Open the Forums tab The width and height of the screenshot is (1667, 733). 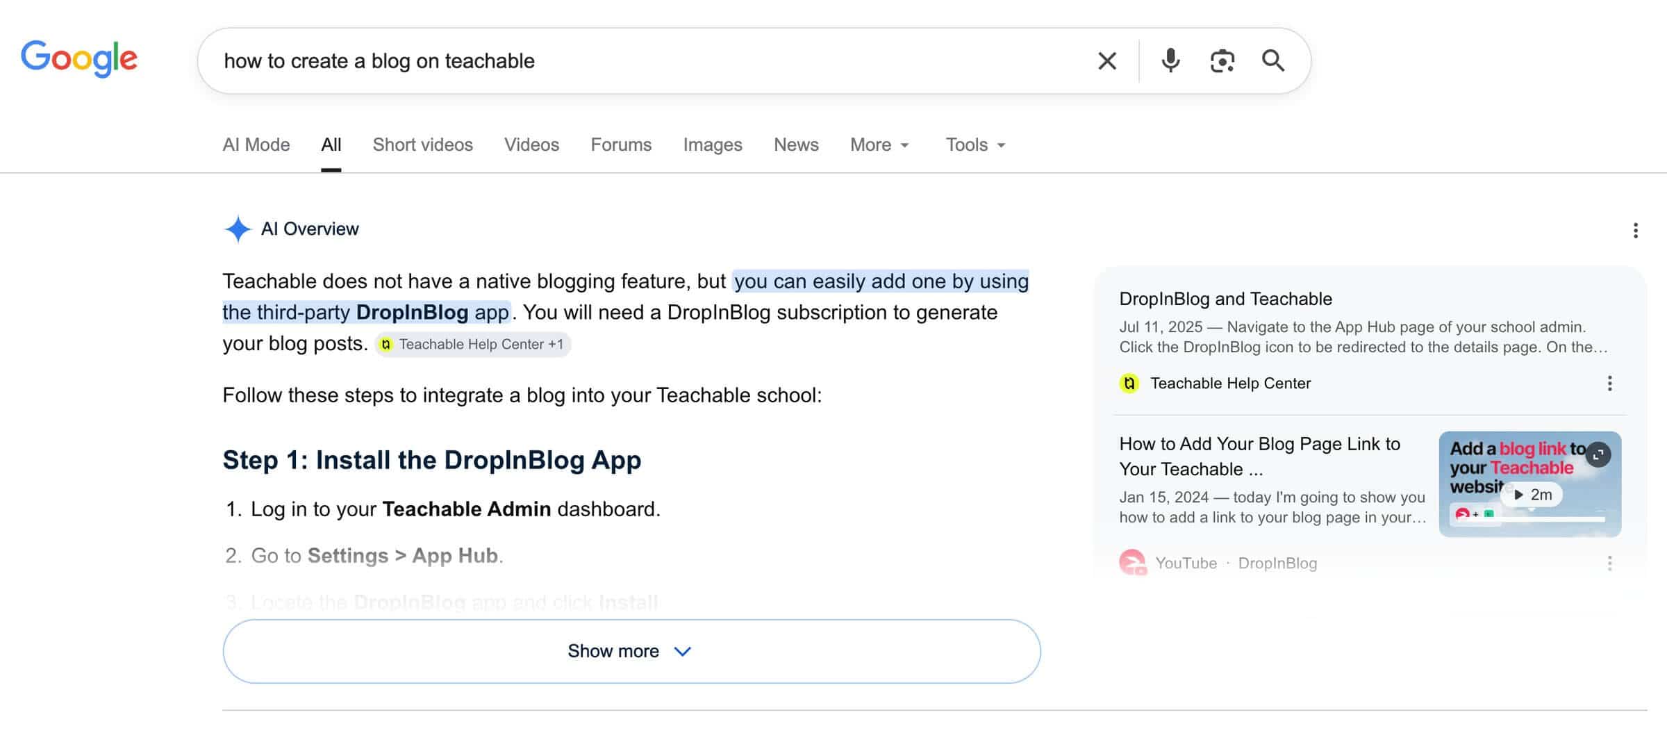621,145
